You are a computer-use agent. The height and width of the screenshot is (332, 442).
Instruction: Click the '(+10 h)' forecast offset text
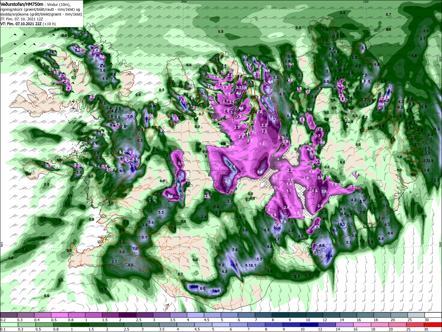click(x=49, y=24)
